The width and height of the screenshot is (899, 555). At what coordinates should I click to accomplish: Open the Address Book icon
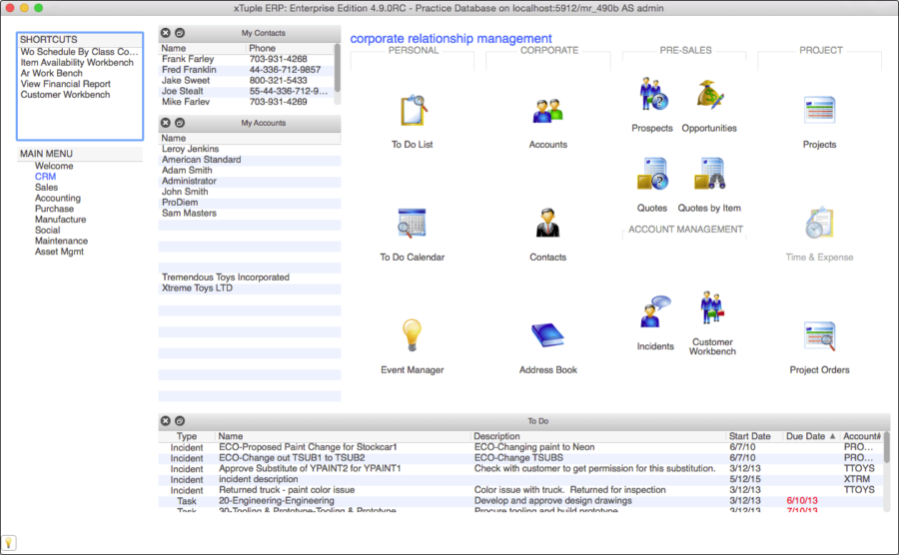click(547, 335)
